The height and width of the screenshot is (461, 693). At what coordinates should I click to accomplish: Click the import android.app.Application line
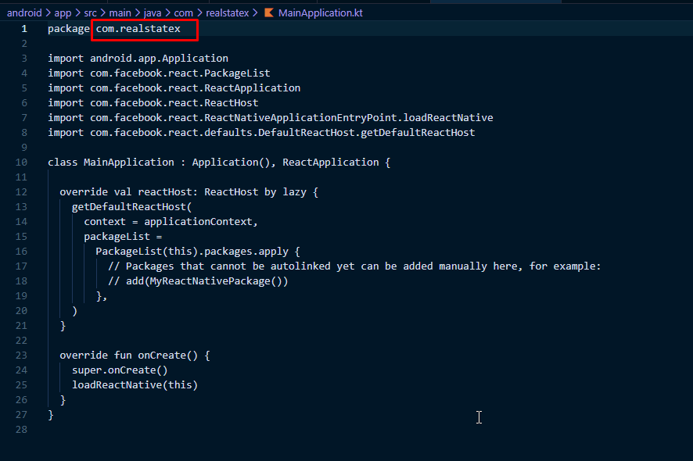(138, 59)
